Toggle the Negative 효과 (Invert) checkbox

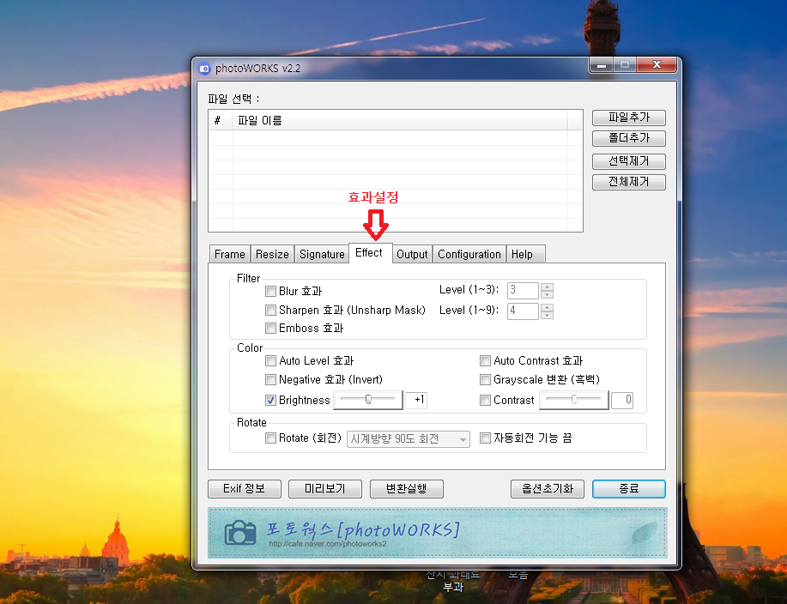coord(270,379)
